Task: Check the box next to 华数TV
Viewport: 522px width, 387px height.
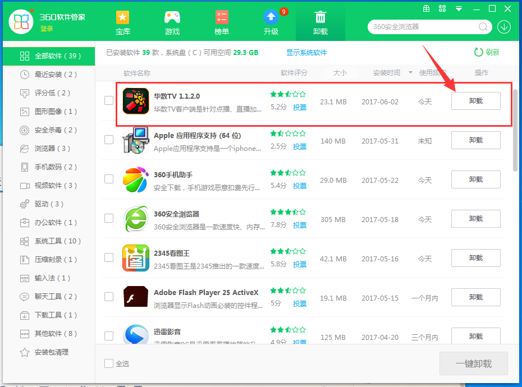Action: (x=109, y=101)
